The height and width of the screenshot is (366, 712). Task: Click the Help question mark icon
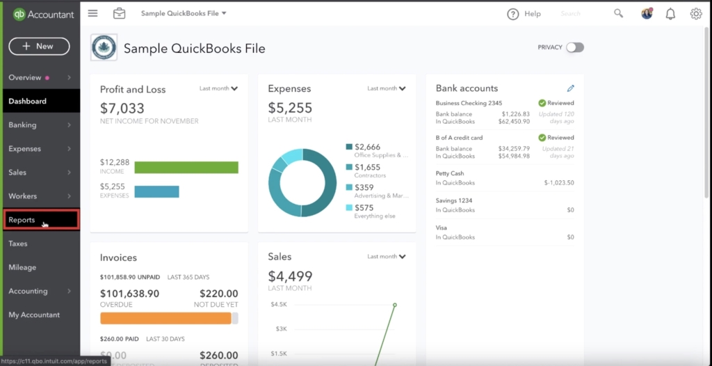tap(512, 14)
